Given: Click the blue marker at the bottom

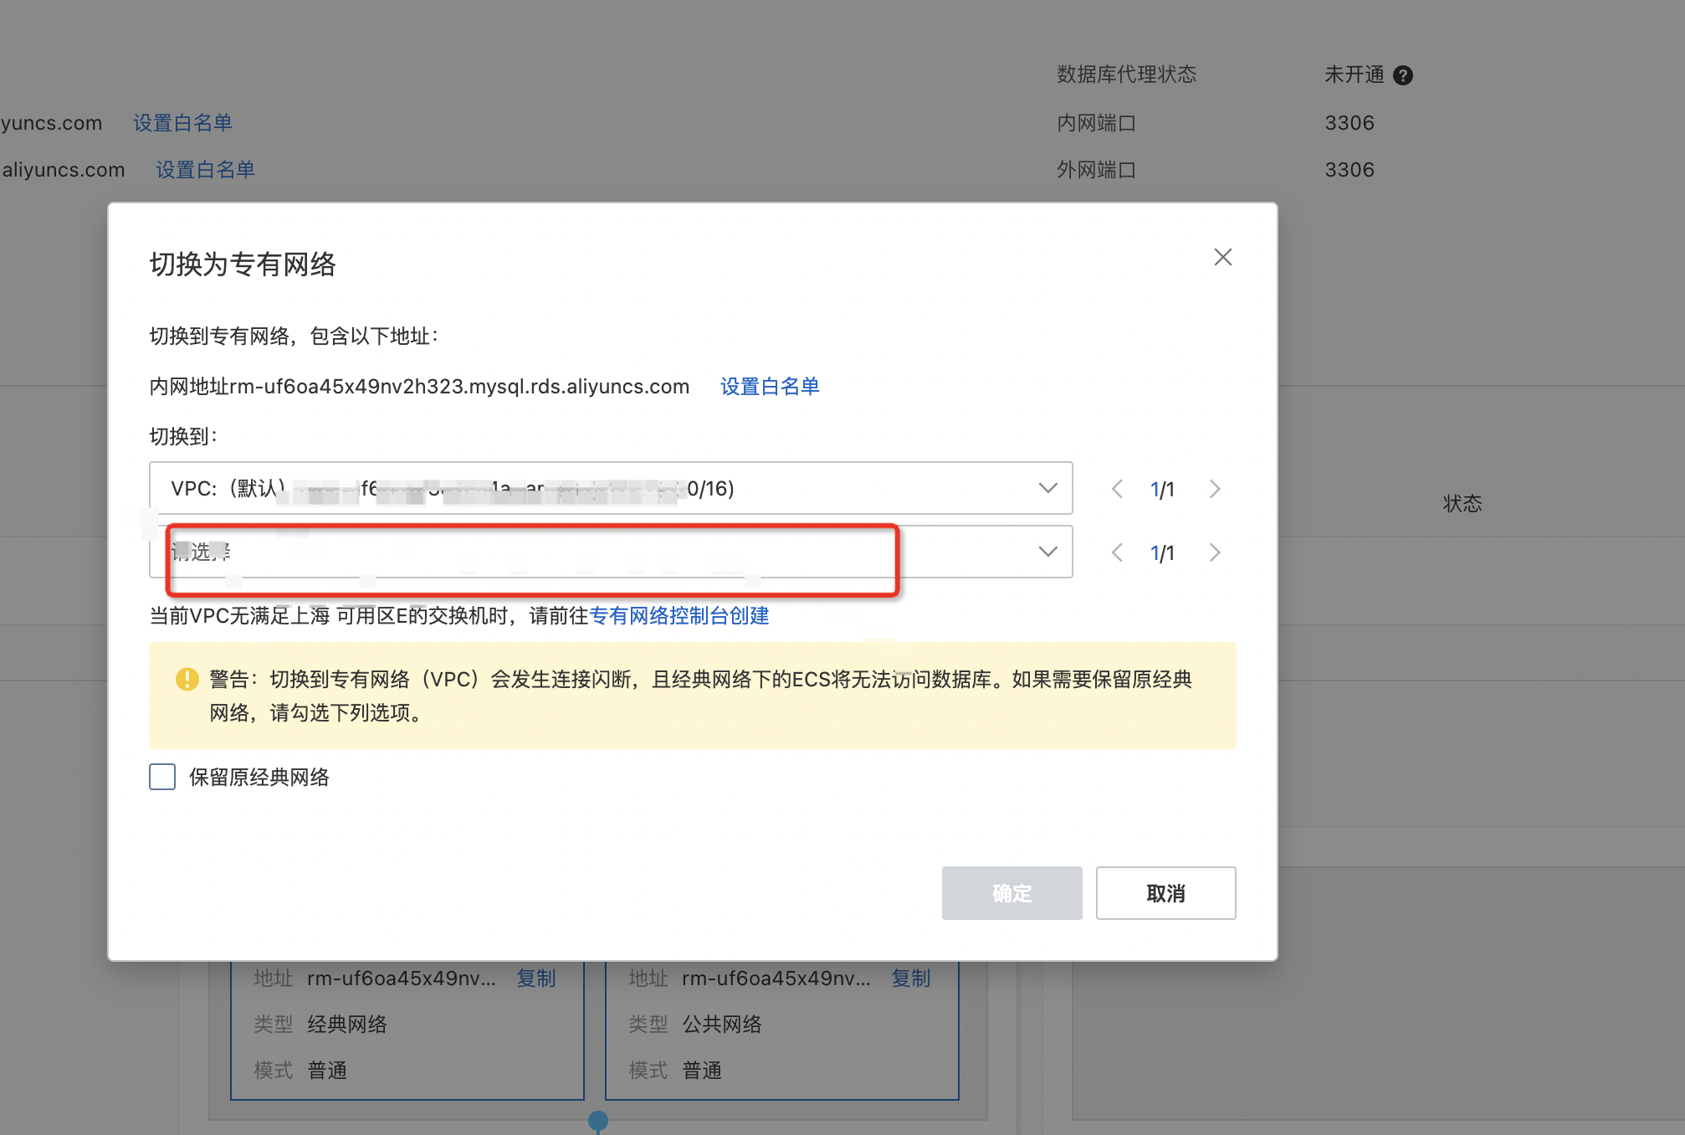Looking at the screenshot, I should click(597, 1120).
